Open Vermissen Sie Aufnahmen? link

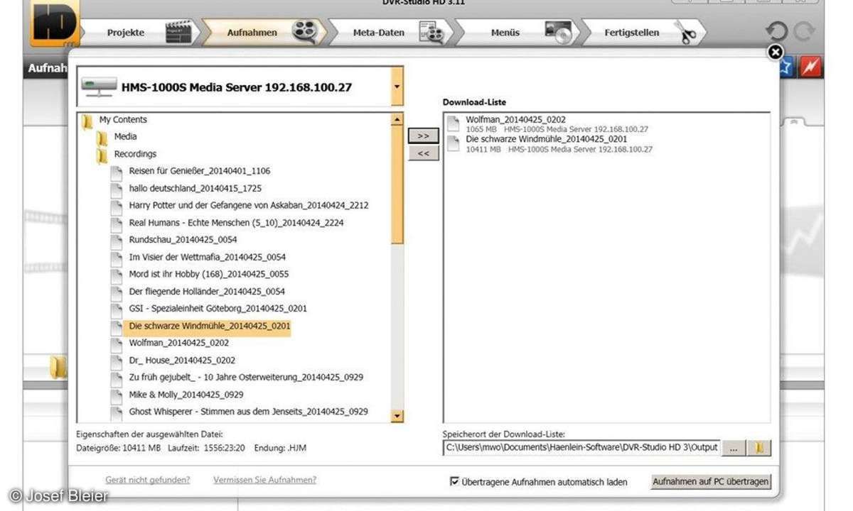tap(265, 480)
